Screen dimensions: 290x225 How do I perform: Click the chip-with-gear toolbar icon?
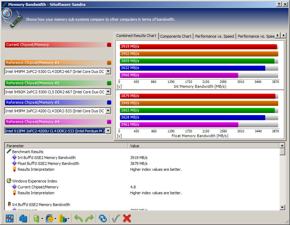49,218
